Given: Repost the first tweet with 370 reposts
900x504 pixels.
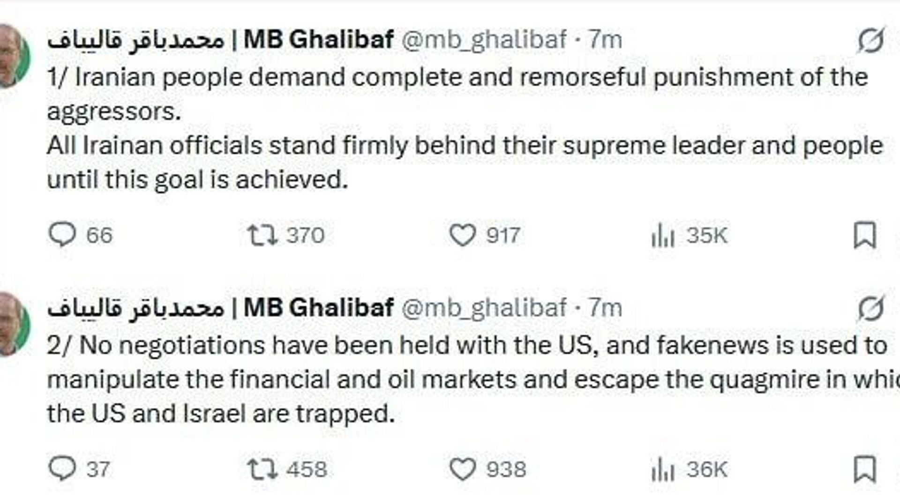Looking at the screenshot, I should [262, 235].
